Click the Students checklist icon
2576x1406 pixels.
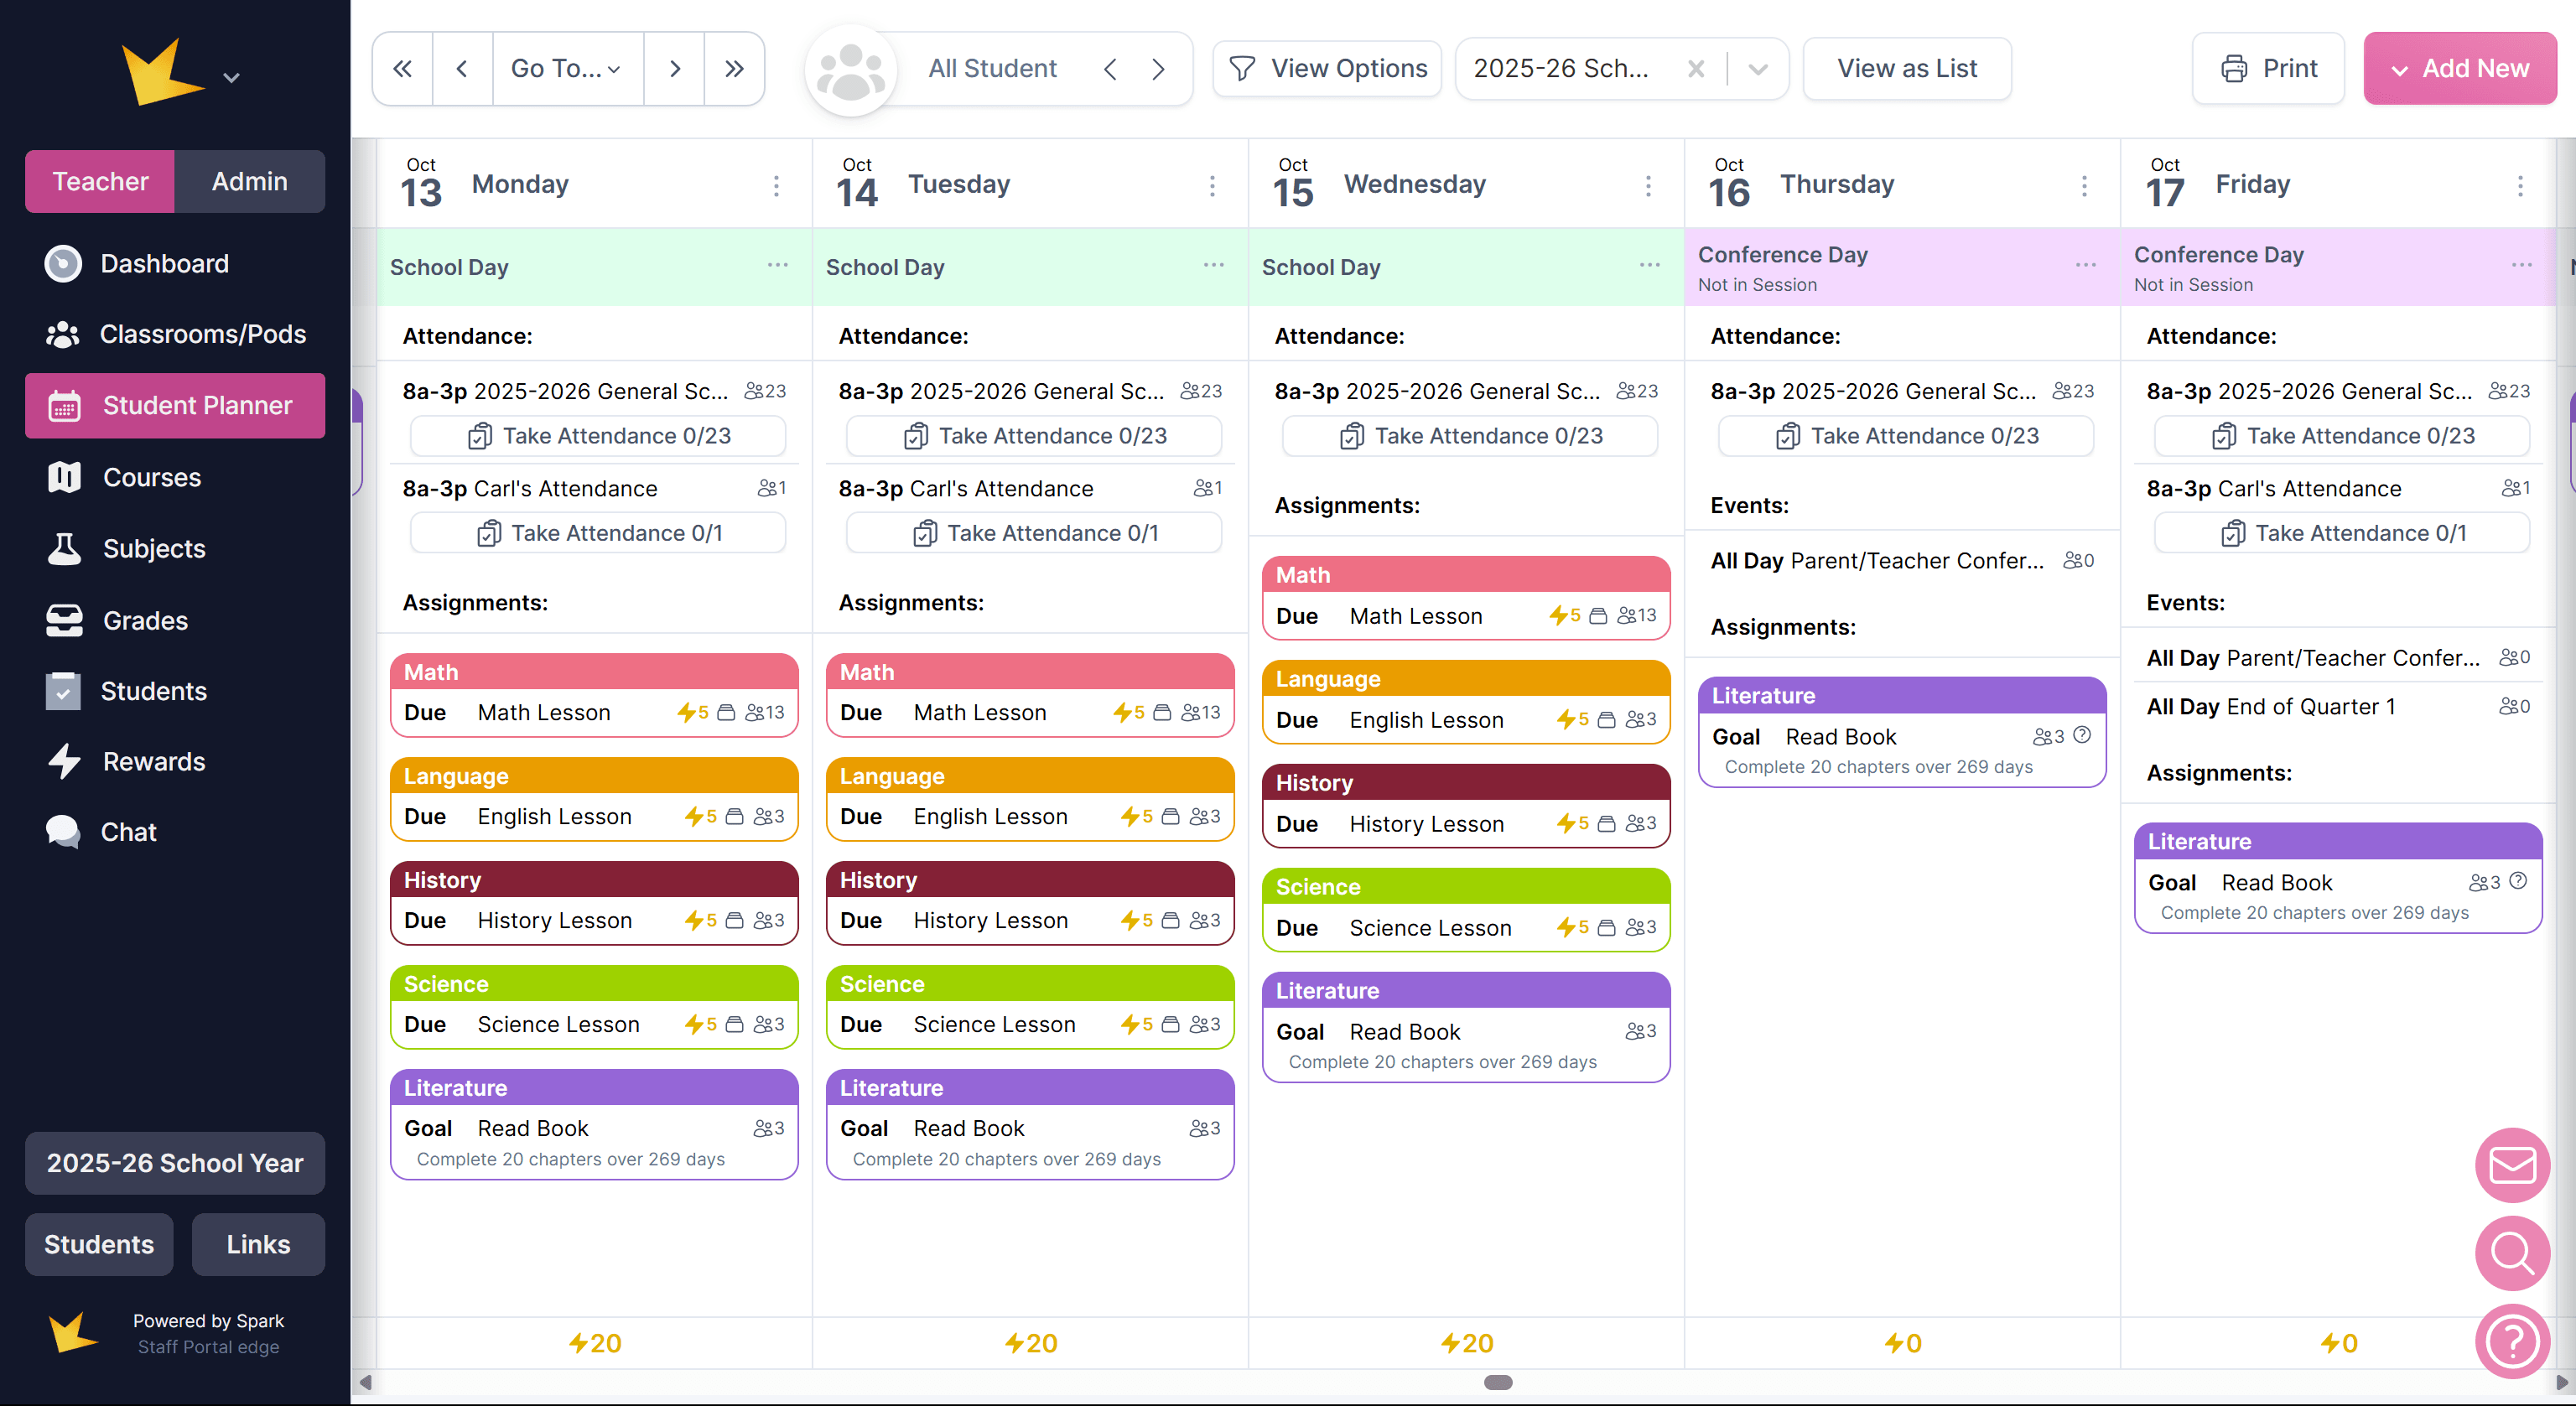[x=63, y=691]
